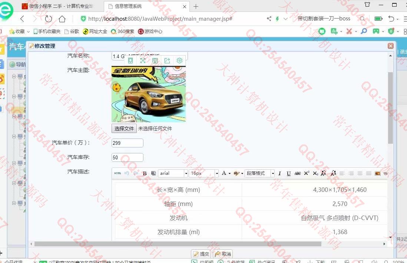Toggle HTML source view in the editor

click(x=118, y=173)
